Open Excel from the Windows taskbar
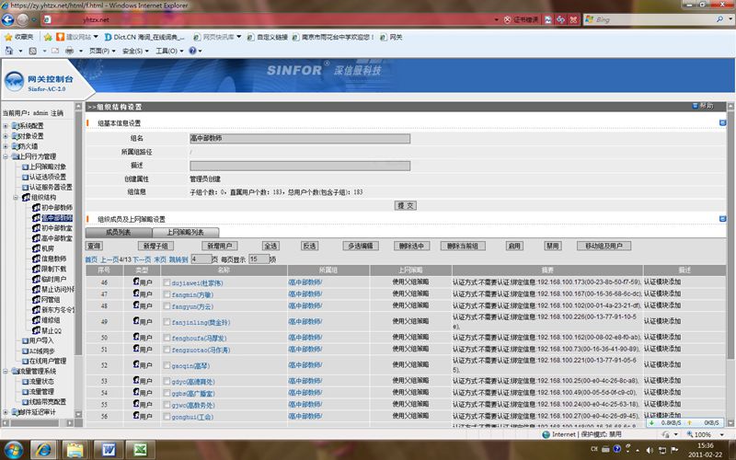Image resolution: width=736 pixels, height=460 pixels. coord(141,449)
